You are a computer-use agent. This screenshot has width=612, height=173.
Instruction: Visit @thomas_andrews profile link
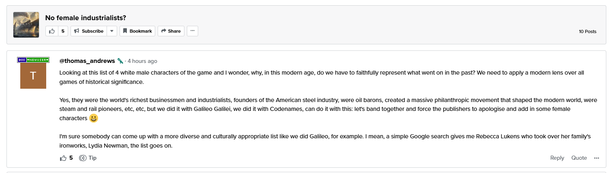tap(87, 61)
